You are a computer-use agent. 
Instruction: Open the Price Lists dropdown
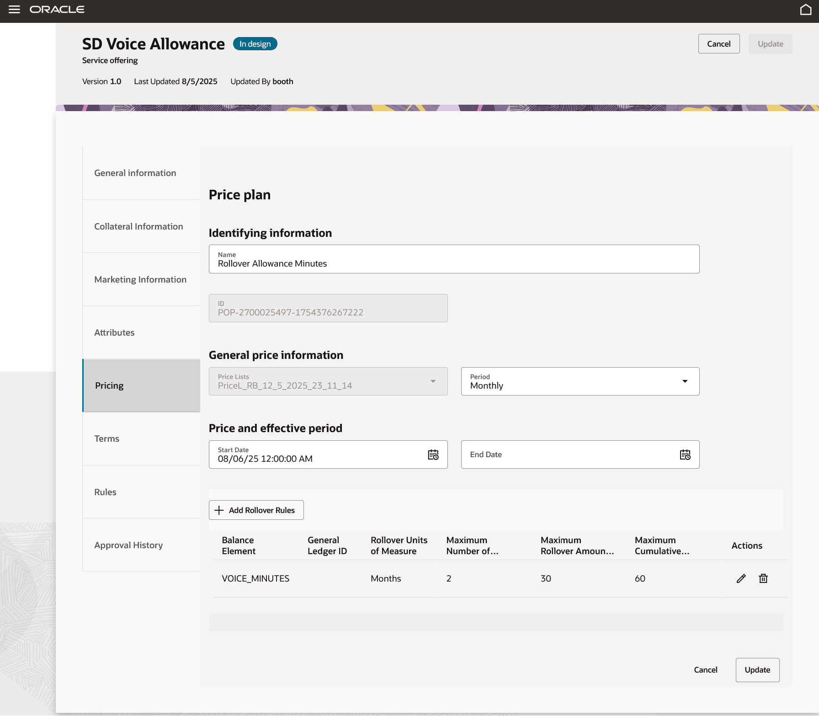point(432,381)
